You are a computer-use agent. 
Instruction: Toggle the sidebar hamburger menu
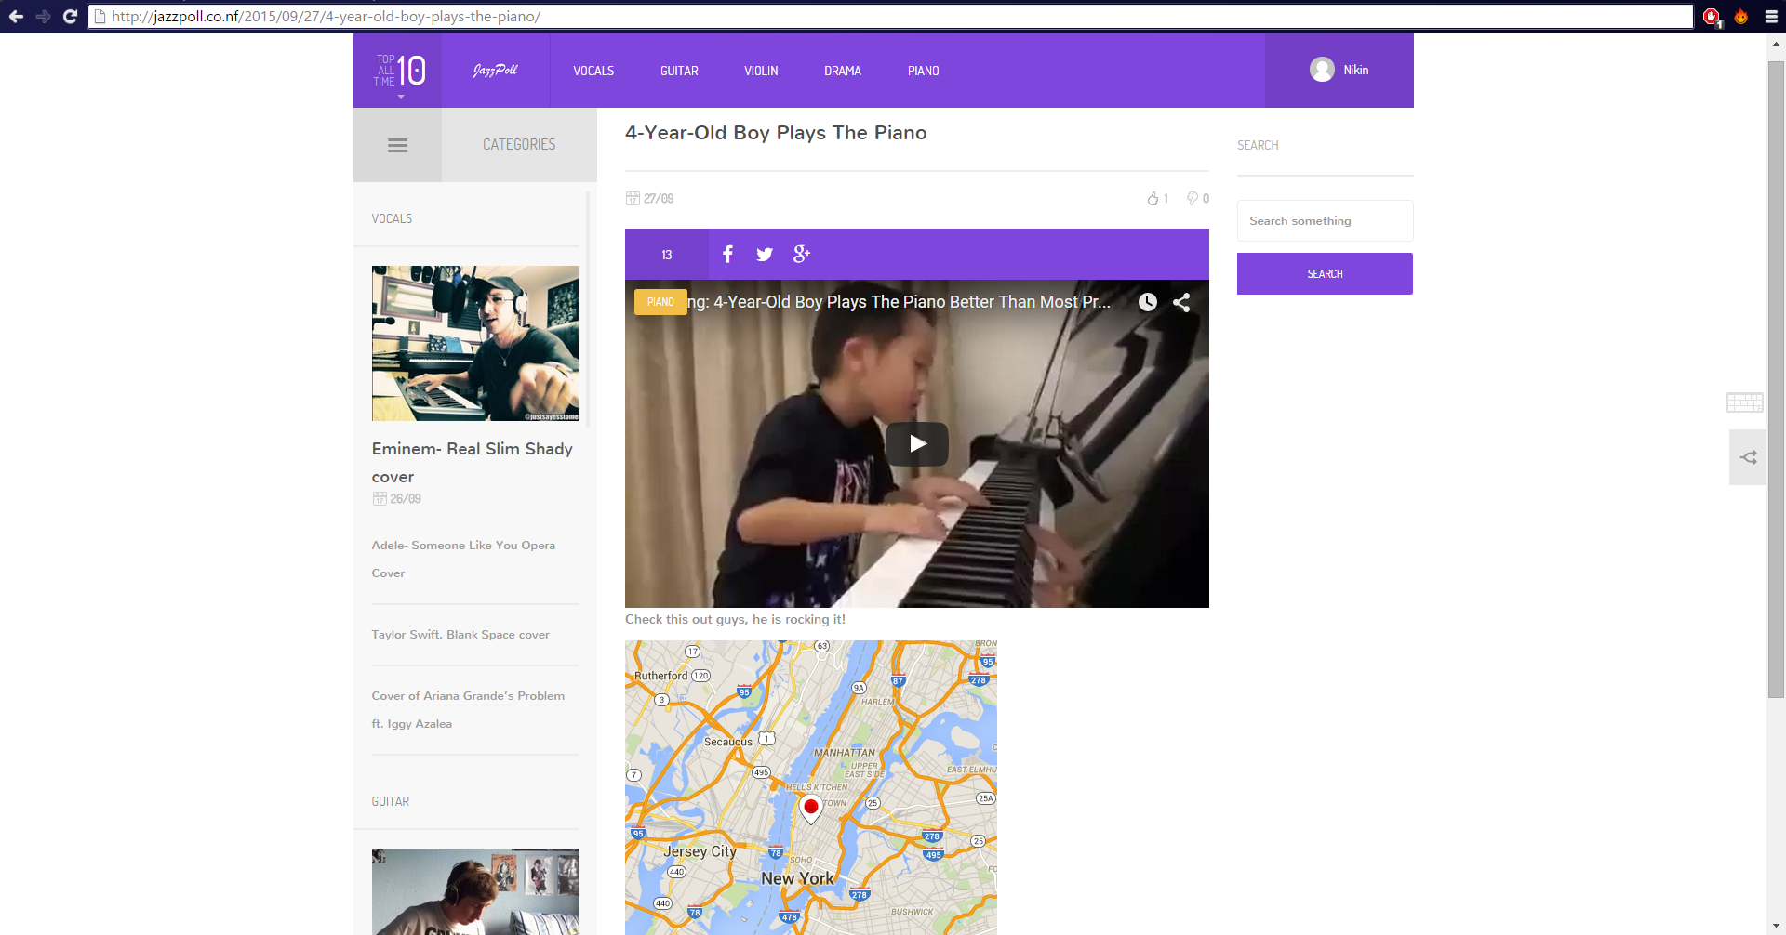397,145
